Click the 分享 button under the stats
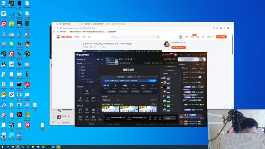Viewport: 265px width, 149px height. [x=123, y=92]
